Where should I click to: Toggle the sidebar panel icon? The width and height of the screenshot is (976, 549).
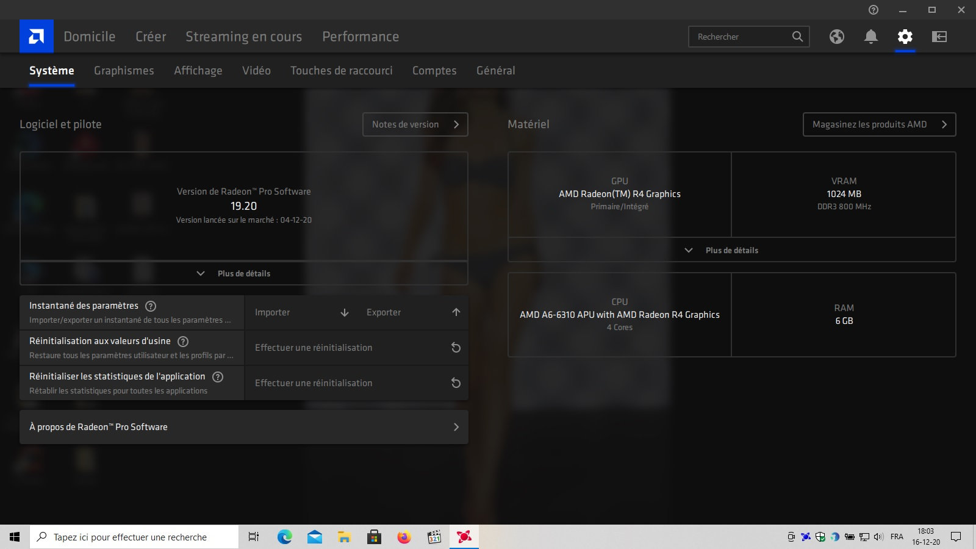[x=939, y=37]
